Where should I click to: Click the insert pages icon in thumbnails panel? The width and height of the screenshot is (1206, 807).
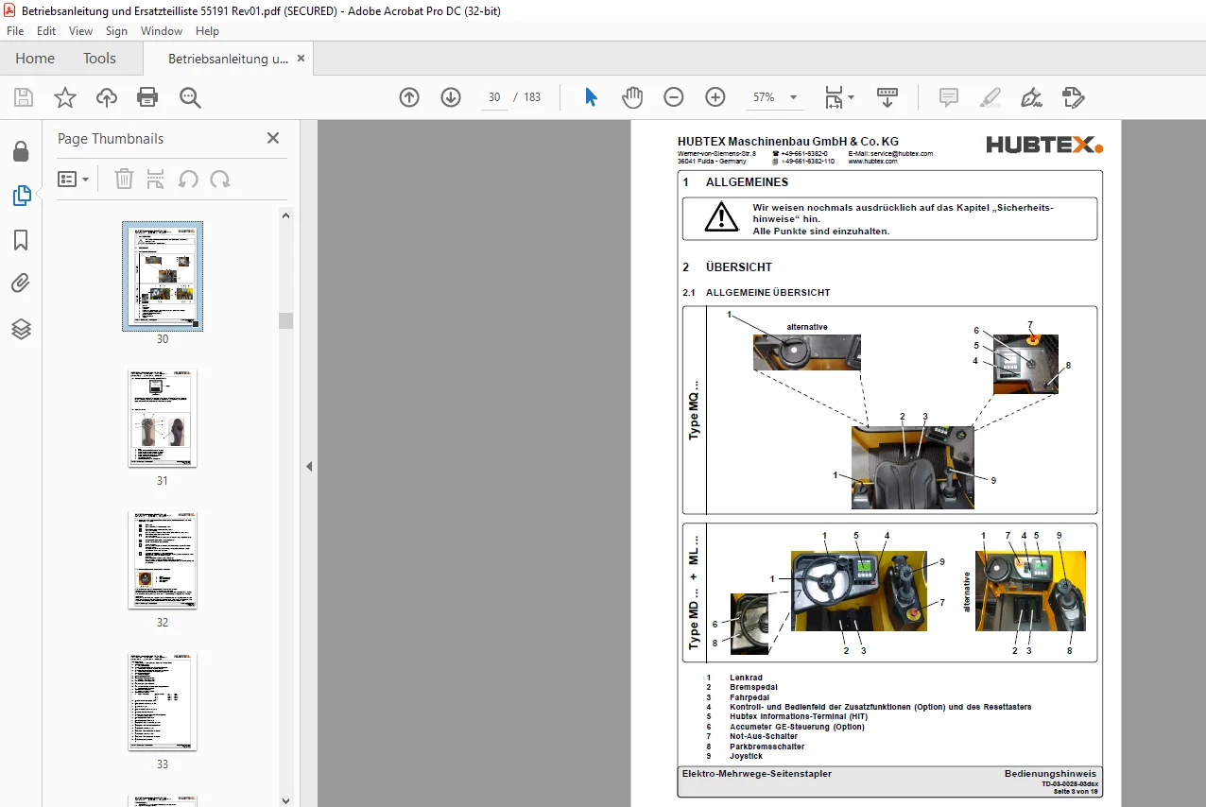156,179
